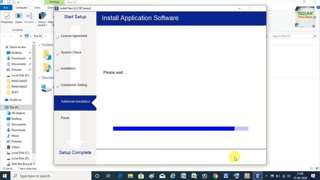This screenshot has height=180, width=320.
Task: Click the Up arrow in Explorer address bar
Action: (21, 36)
